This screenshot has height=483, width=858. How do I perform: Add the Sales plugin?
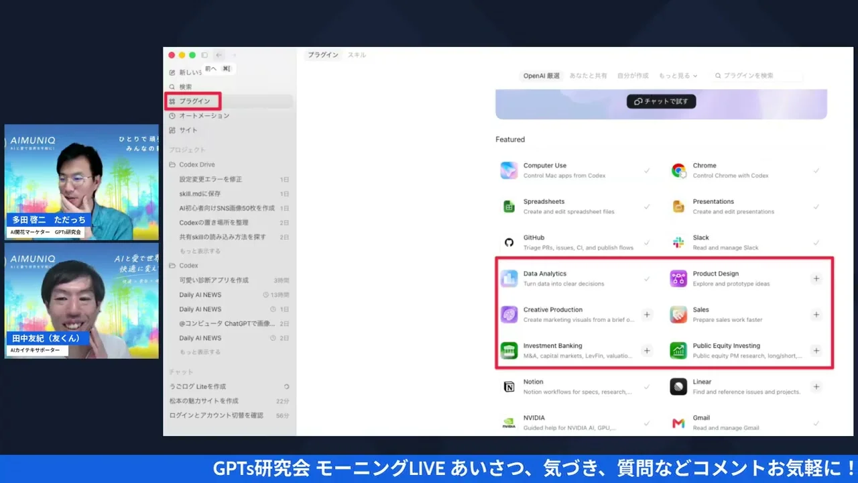[x=816, y=315]
